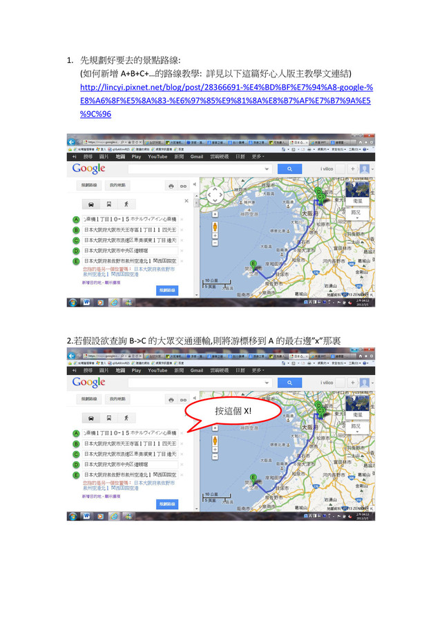Image resolution: width=442 pixels, height=625 pixels.
Task: Open media player taskbar icon in step 2 screenshot
Action: [x=100, y=516]
